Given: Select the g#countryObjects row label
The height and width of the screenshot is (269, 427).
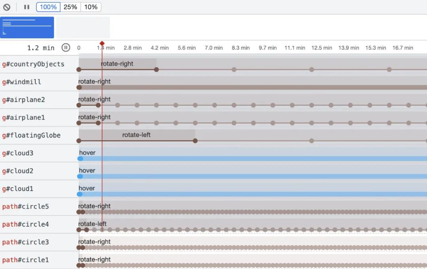Looking at the screenshot, I should pos(33,64).
